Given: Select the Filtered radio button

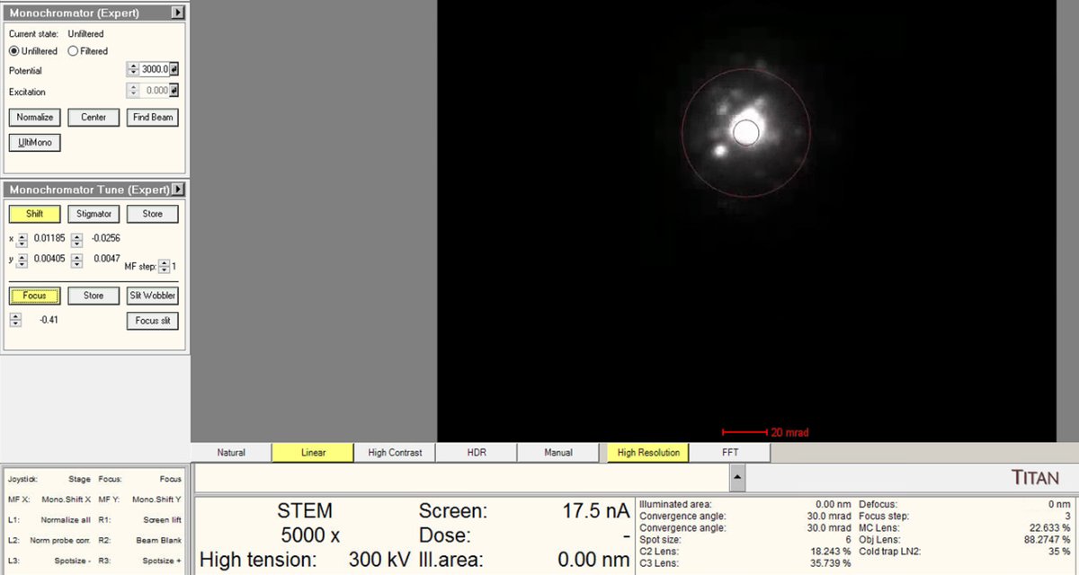Looking at the screenshot, I should 73,51.
